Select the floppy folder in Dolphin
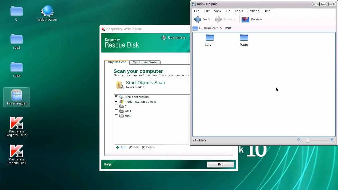The image size is (338, 190). (244, 40)
